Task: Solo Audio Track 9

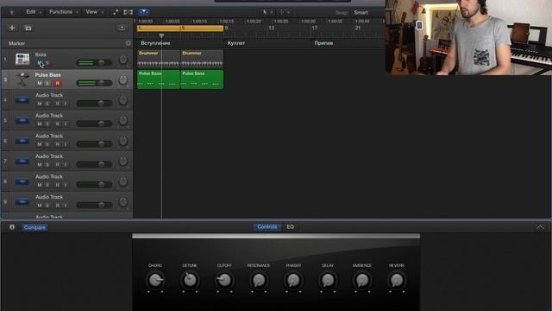Action: point(47,206)
